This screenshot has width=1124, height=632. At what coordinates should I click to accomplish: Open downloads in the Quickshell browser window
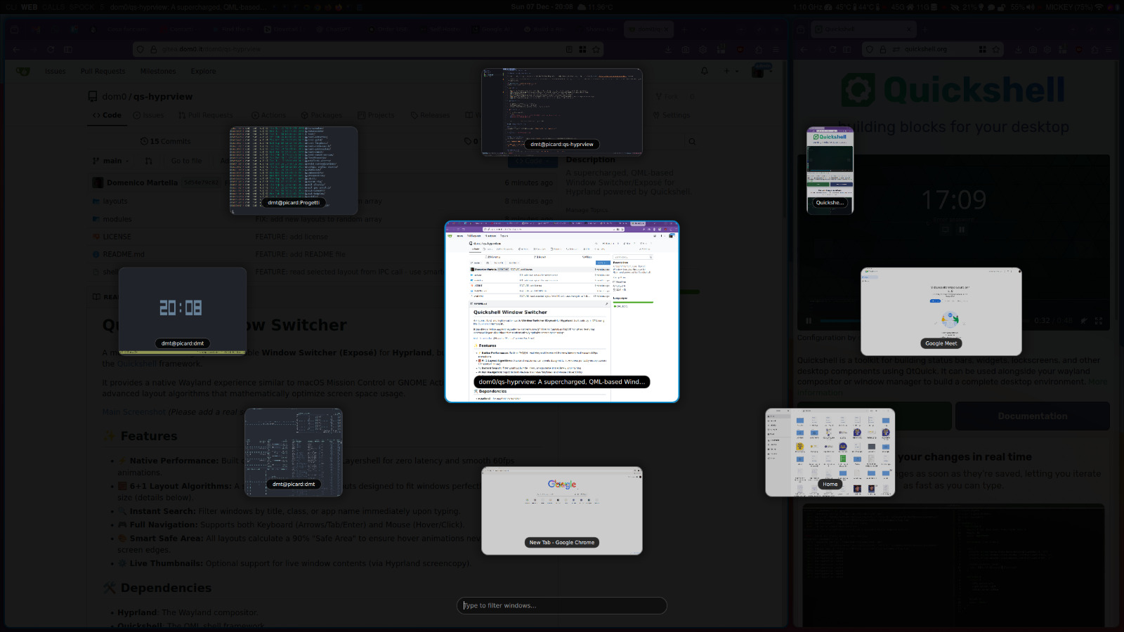point(1018,50)
